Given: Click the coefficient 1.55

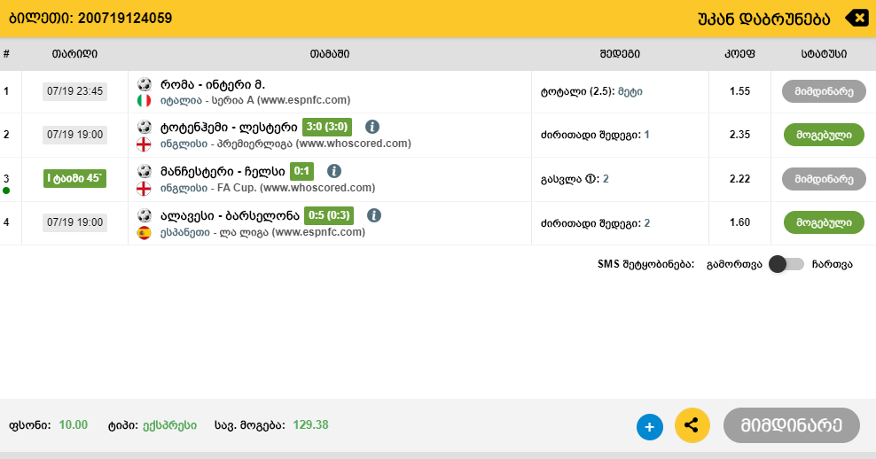Looking at the screenshot, I should coord(739,91).
